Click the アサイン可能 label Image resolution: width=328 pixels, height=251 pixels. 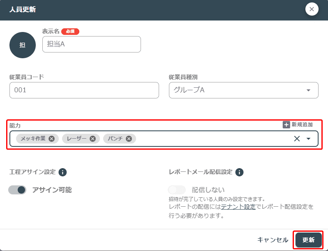(52, 190)
